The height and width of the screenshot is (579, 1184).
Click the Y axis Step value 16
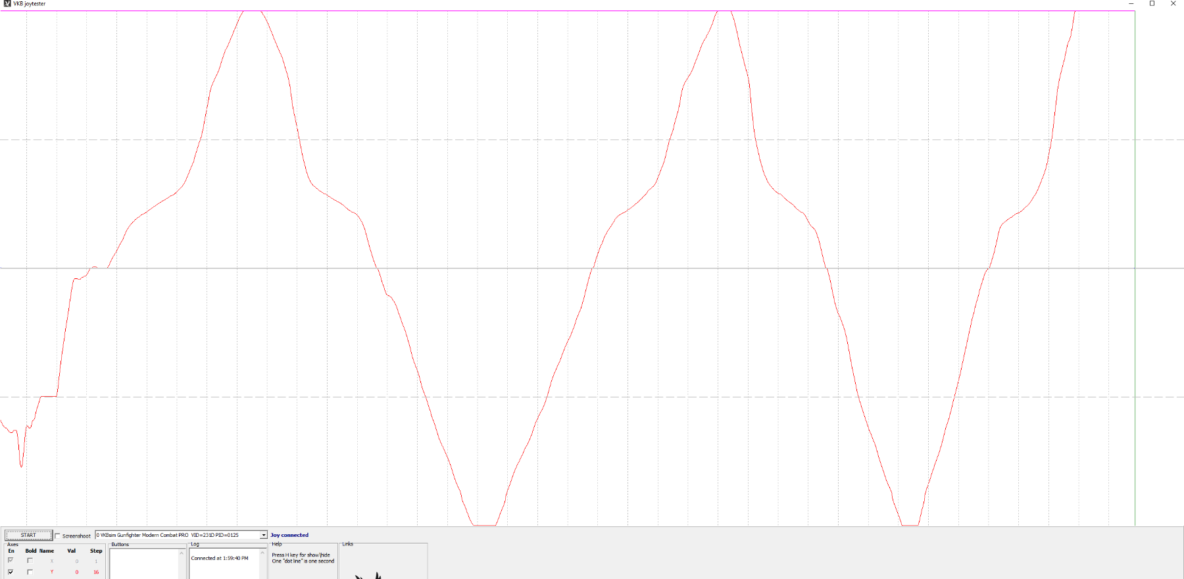96,572
